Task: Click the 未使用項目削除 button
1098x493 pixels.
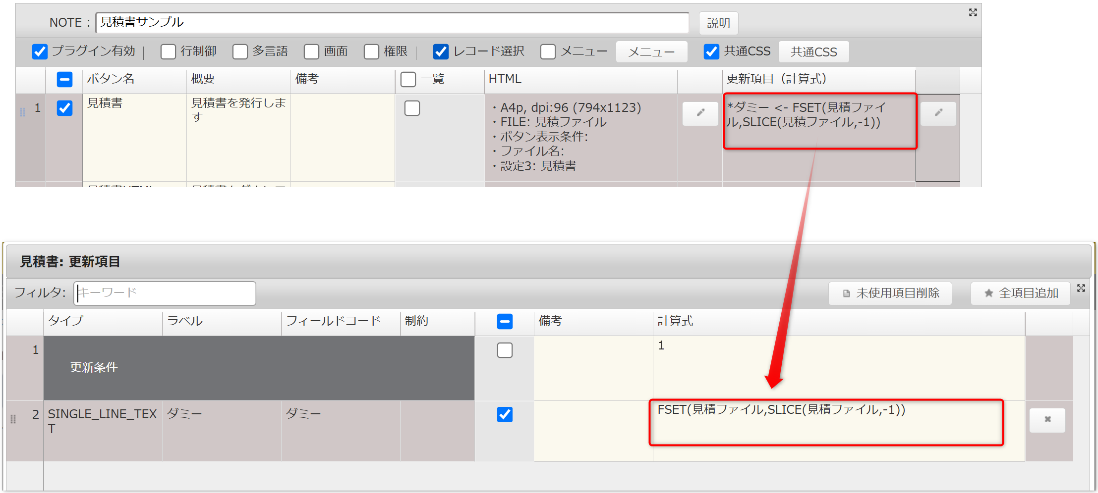Action: pyautogui.click(x=890, y=294)
